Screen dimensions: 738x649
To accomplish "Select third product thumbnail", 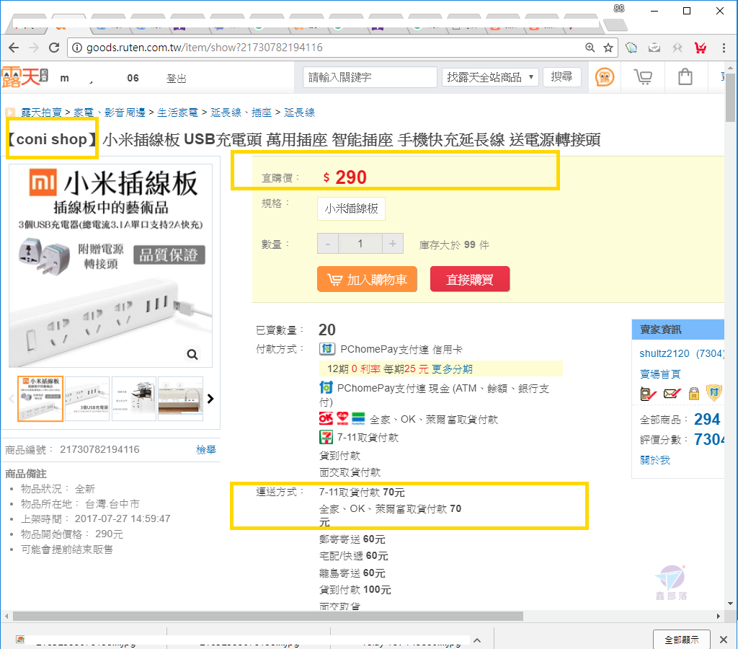I will tap(133, 399).
